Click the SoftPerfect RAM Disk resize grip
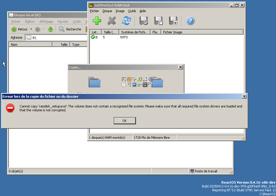This screenshot has width=276, height=196. [243, 138]
